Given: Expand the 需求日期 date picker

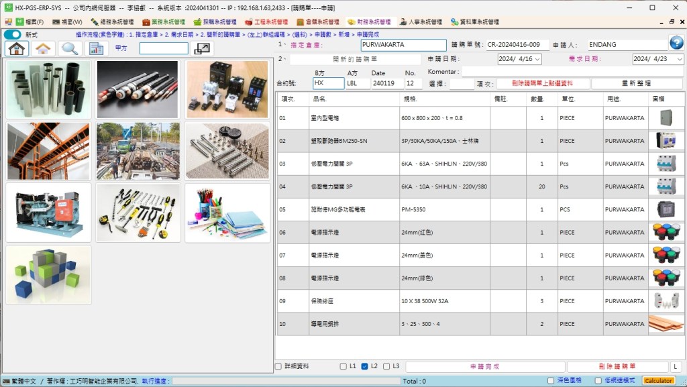Looking at the screenshot, I should tap(679, 59).
